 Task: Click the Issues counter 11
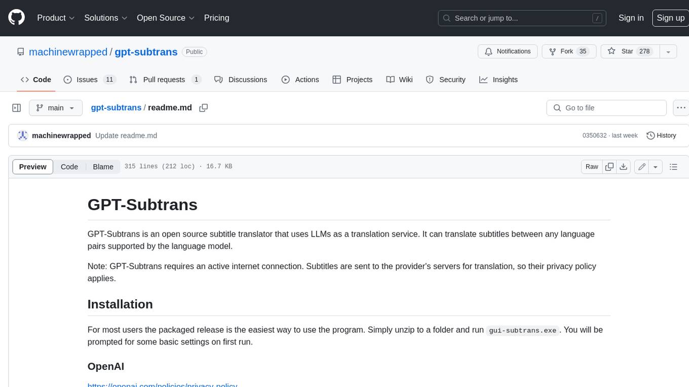coord(109,80)
